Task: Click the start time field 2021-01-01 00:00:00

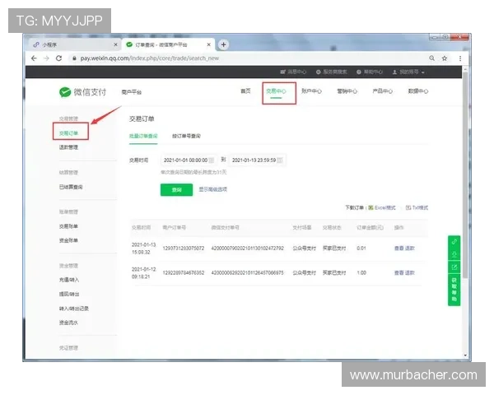Action: point(189,160)
